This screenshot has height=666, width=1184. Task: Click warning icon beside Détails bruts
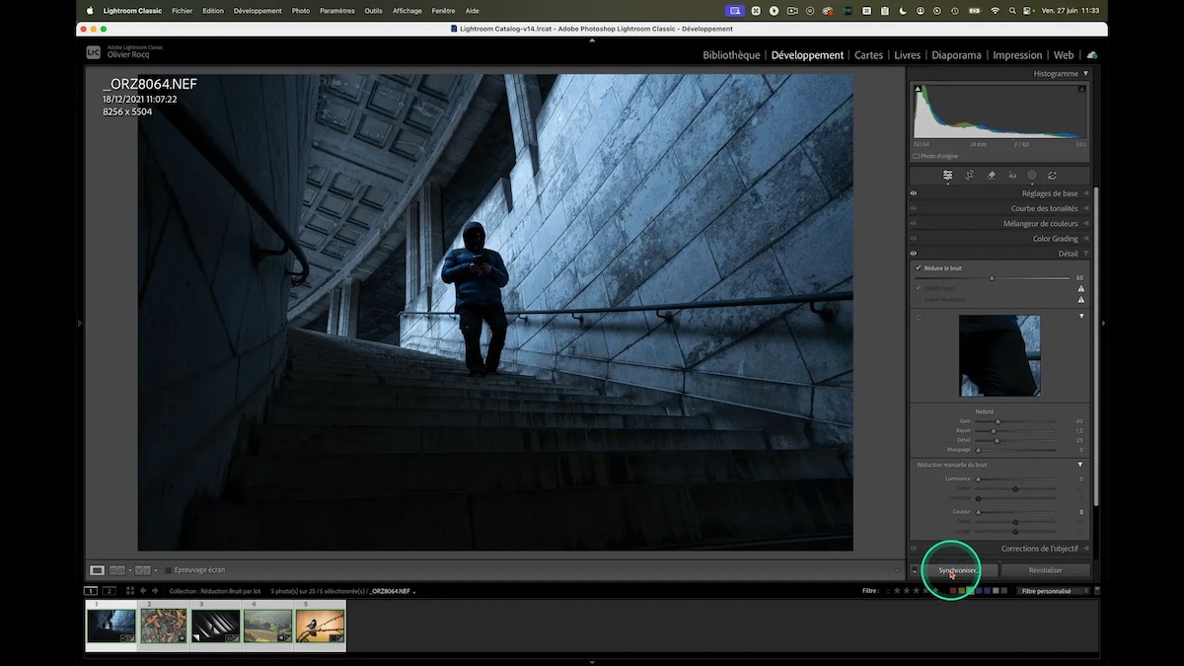1080,288
